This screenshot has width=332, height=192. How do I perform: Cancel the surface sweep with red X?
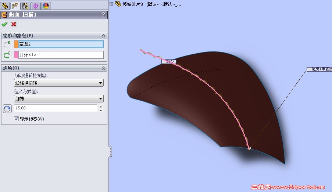click(x=14, y=24)
